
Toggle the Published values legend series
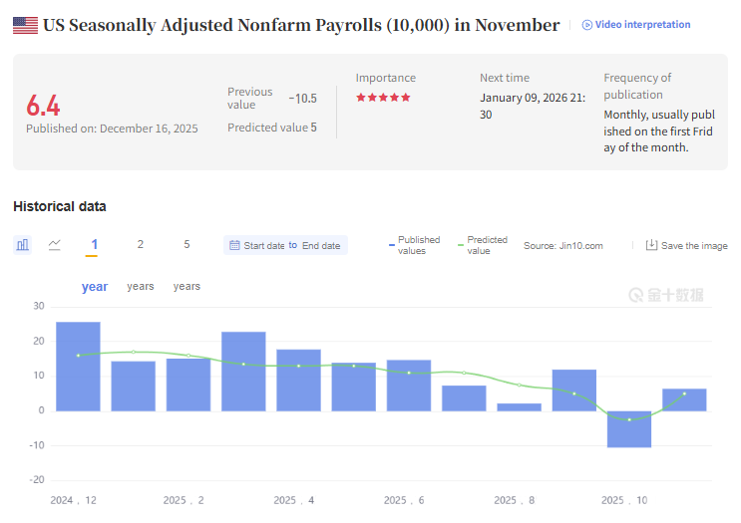(x=414, y=245)
